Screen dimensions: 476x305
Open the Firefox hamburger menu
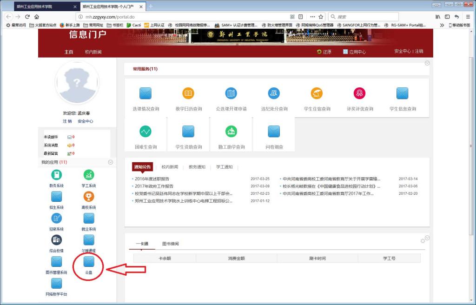pos(468,17)
